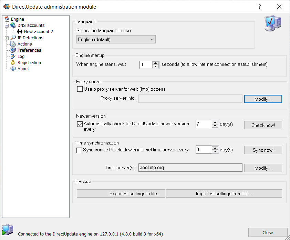Expand the IP Detections tree node
The image size is (290, 240).
pos(7,38)
